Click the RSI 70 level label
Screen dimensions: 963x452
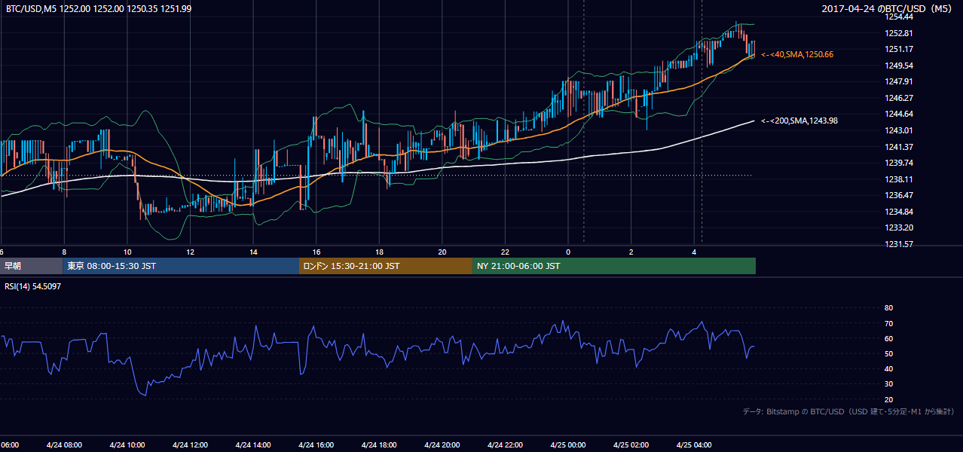888,323
